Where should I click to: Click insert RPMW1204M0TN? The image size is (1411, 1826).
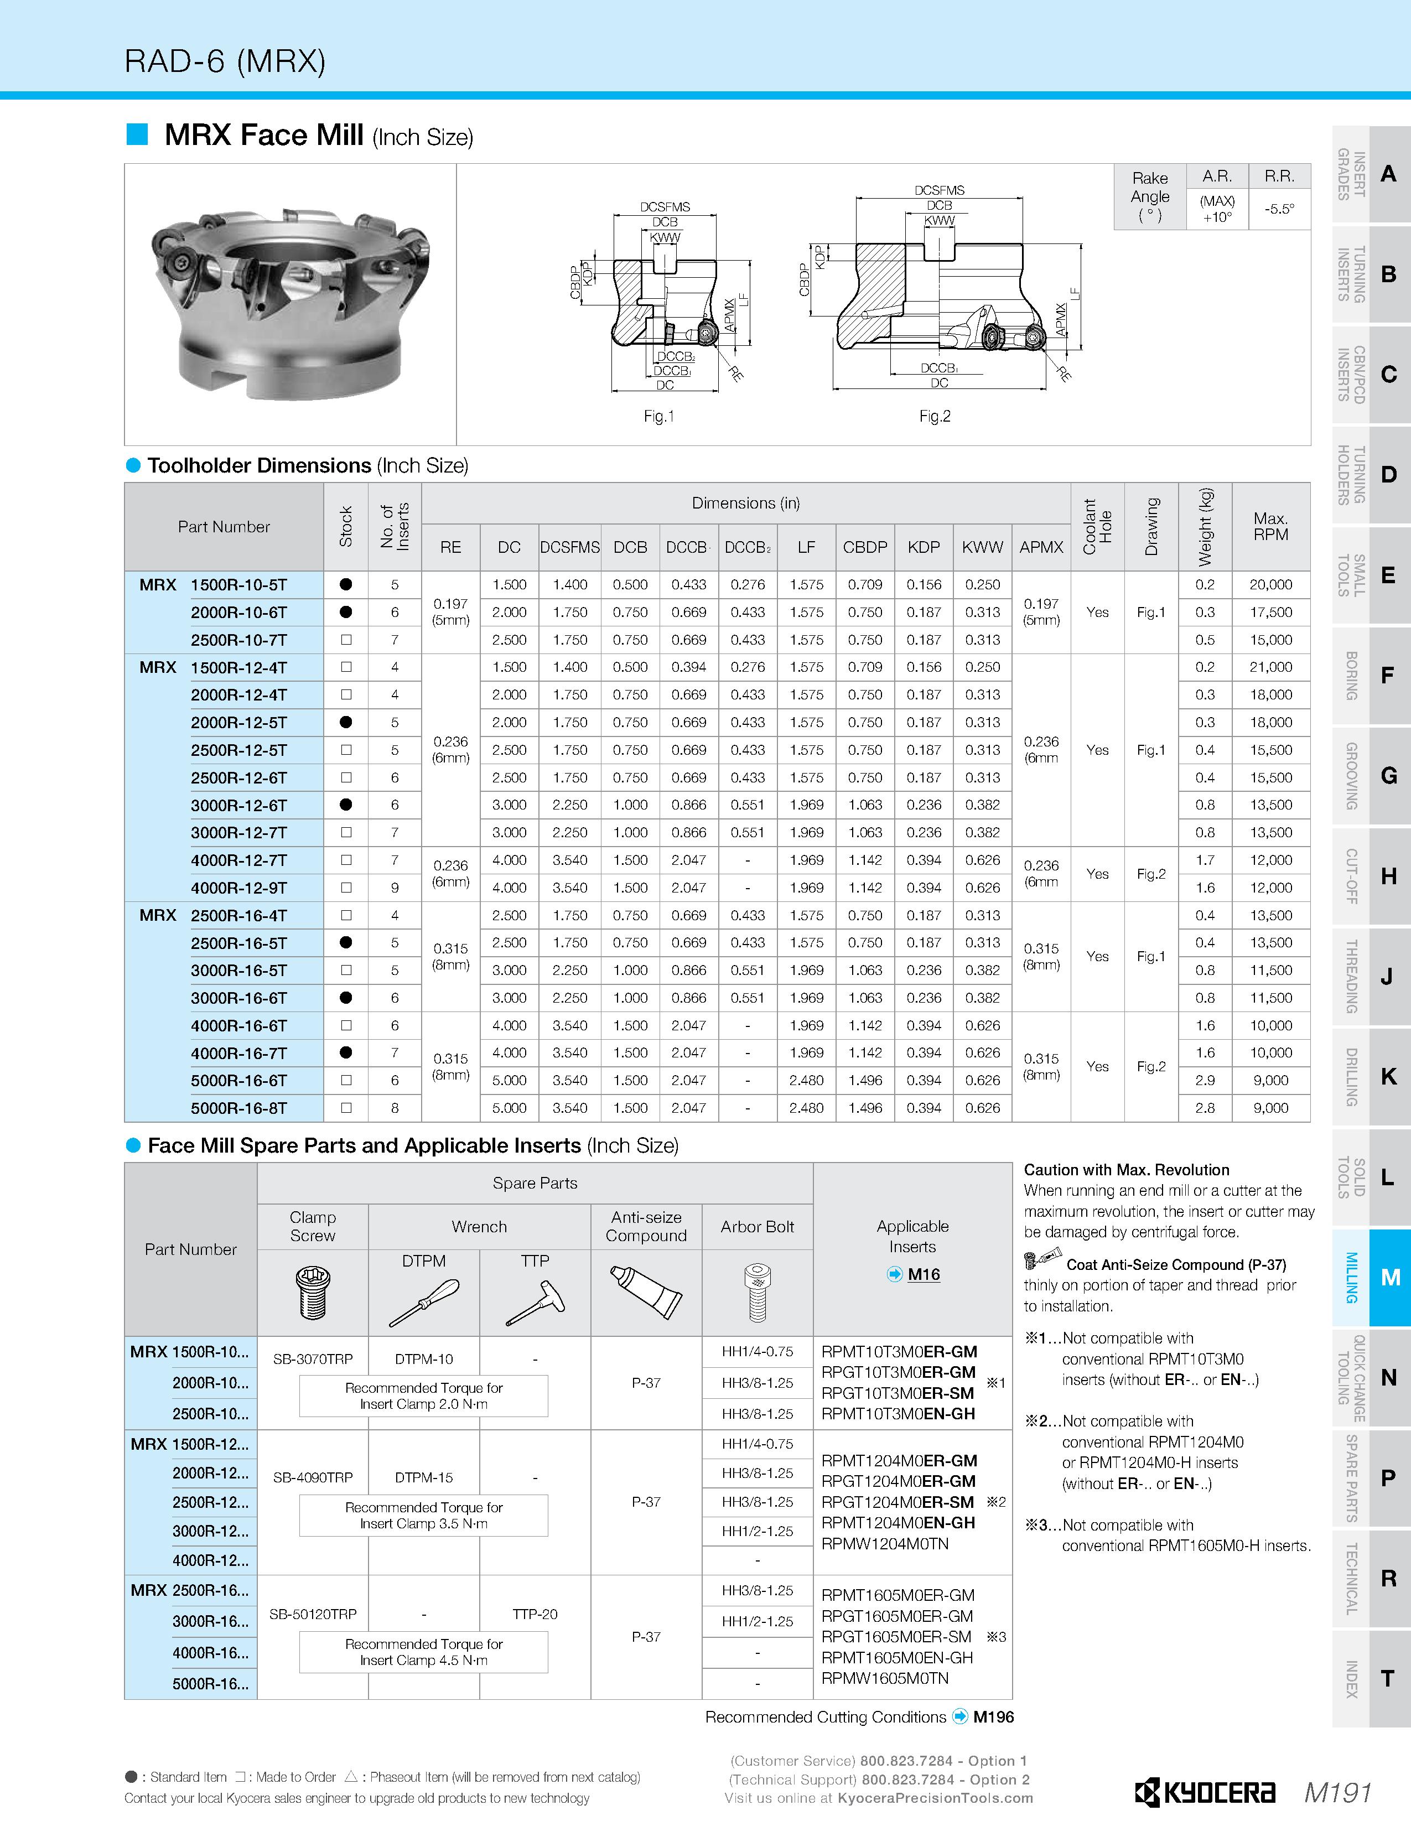coord(885,1543)
